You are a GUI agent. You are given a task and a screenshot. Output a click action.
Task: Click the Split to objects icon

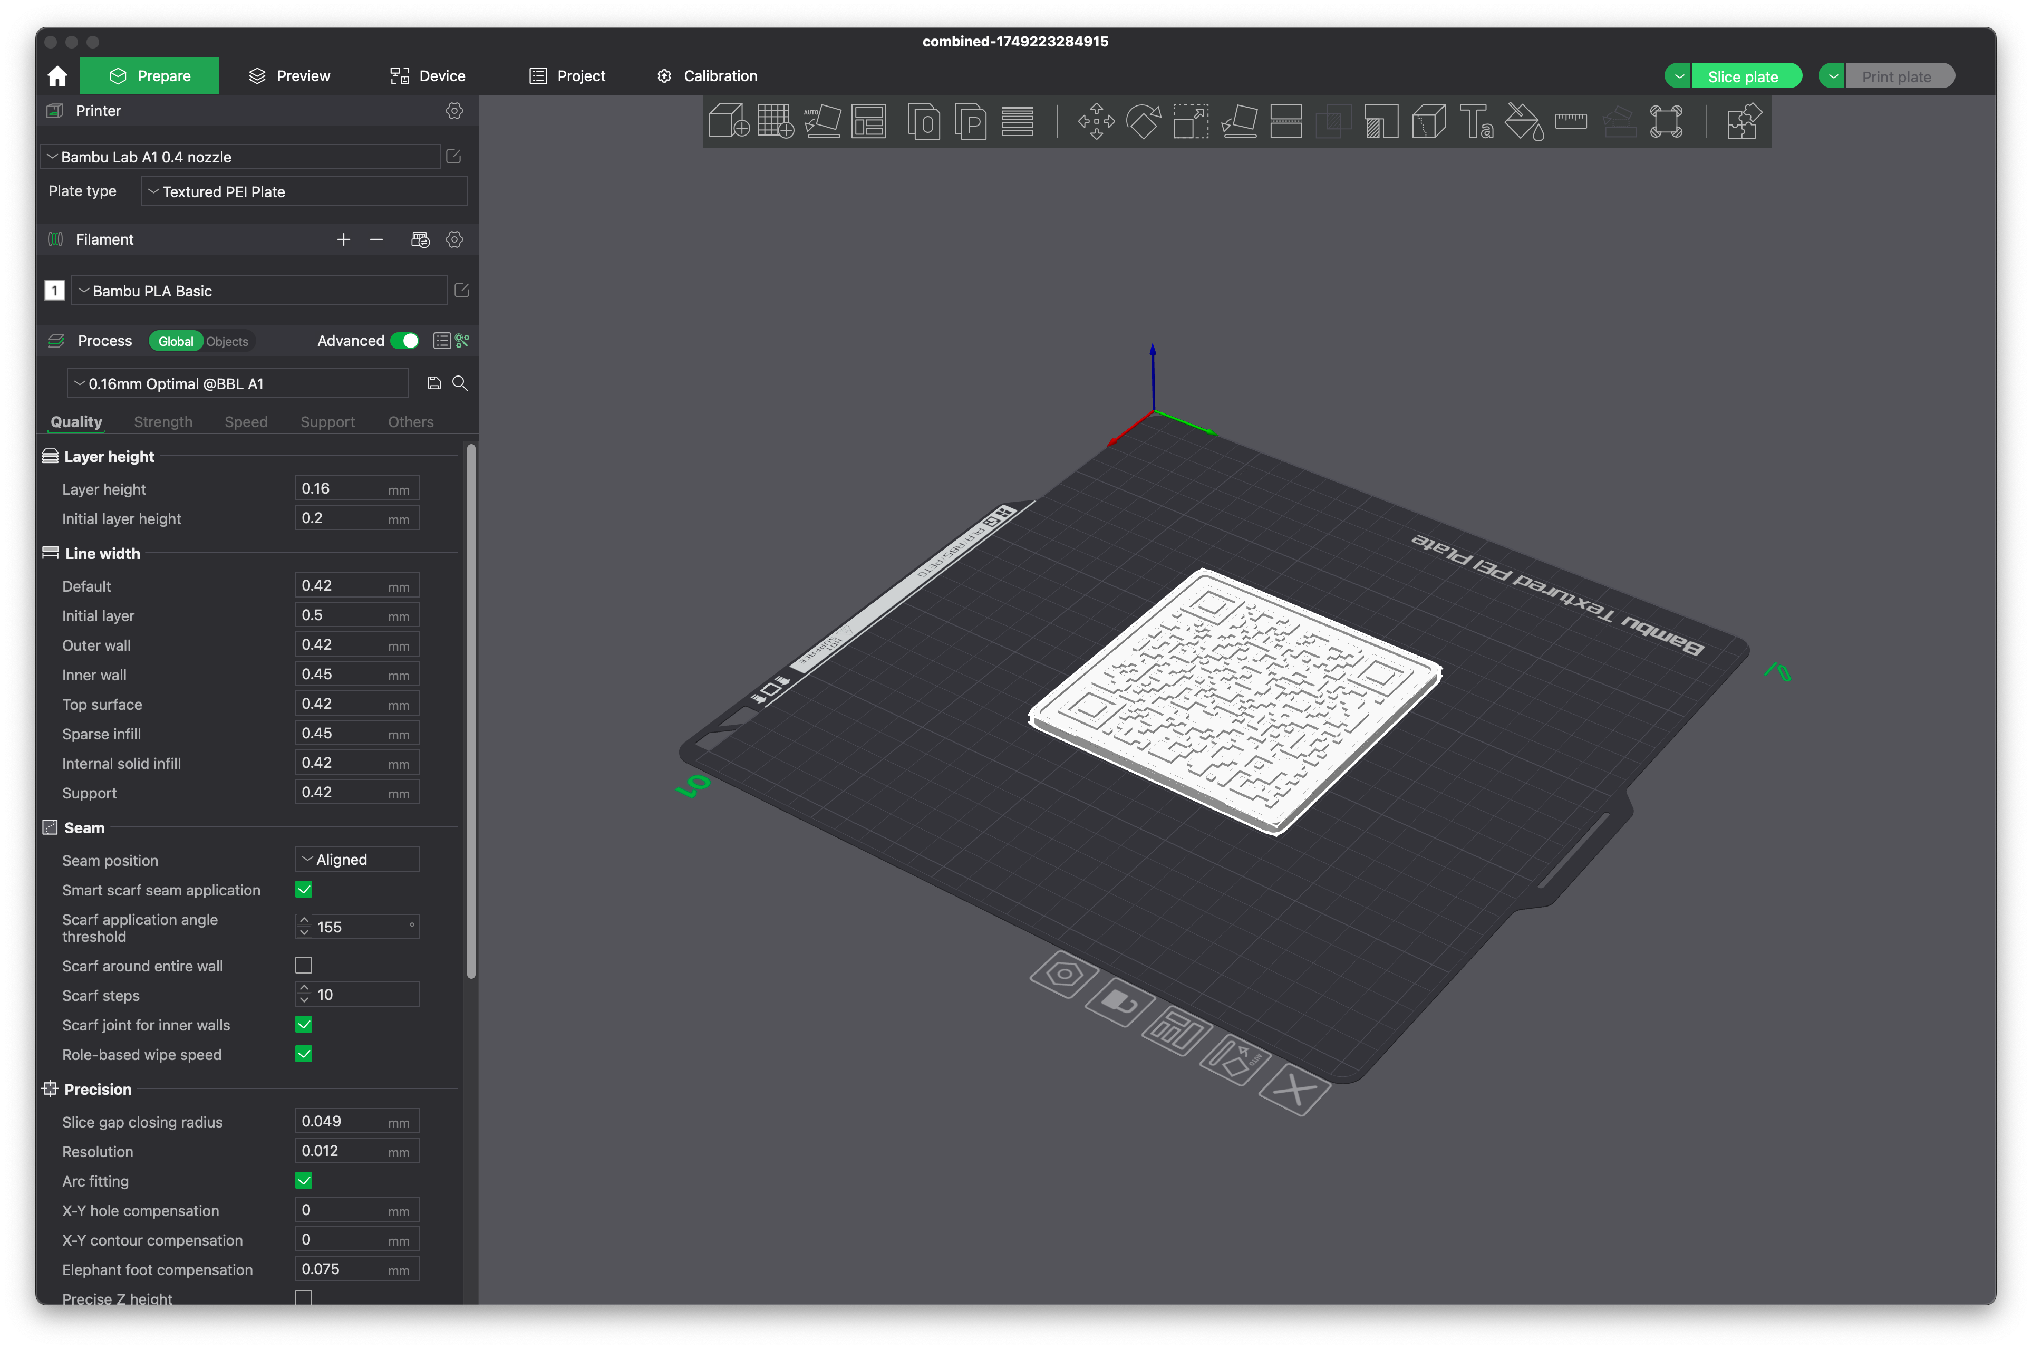(x=924, y=121)
